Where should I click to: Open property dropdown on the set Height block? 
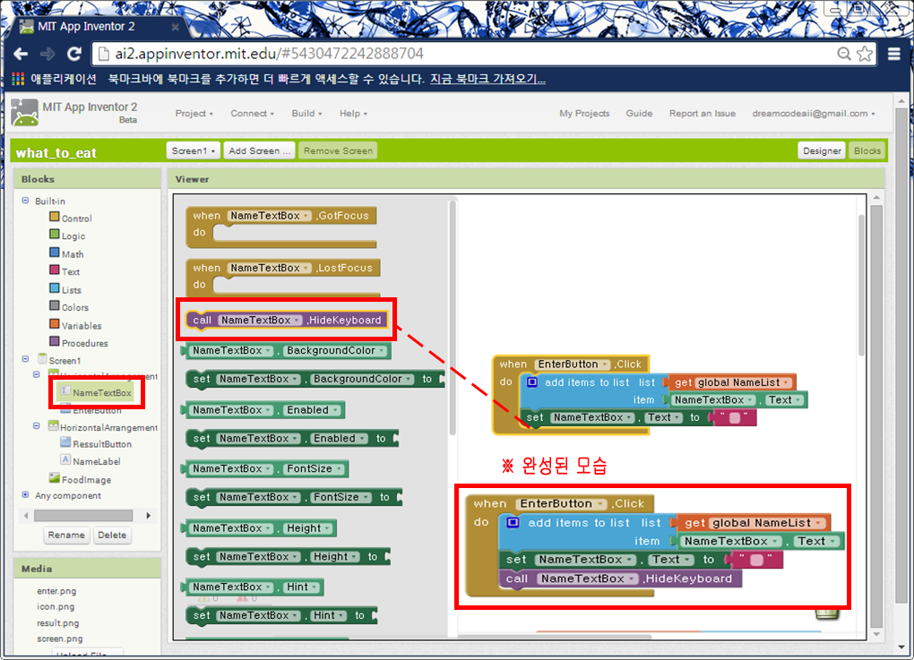point(334,557)
